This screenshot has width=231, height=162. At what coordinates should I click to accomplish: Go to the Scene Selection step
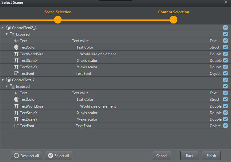pyautogui.click(x=58, y=20)
